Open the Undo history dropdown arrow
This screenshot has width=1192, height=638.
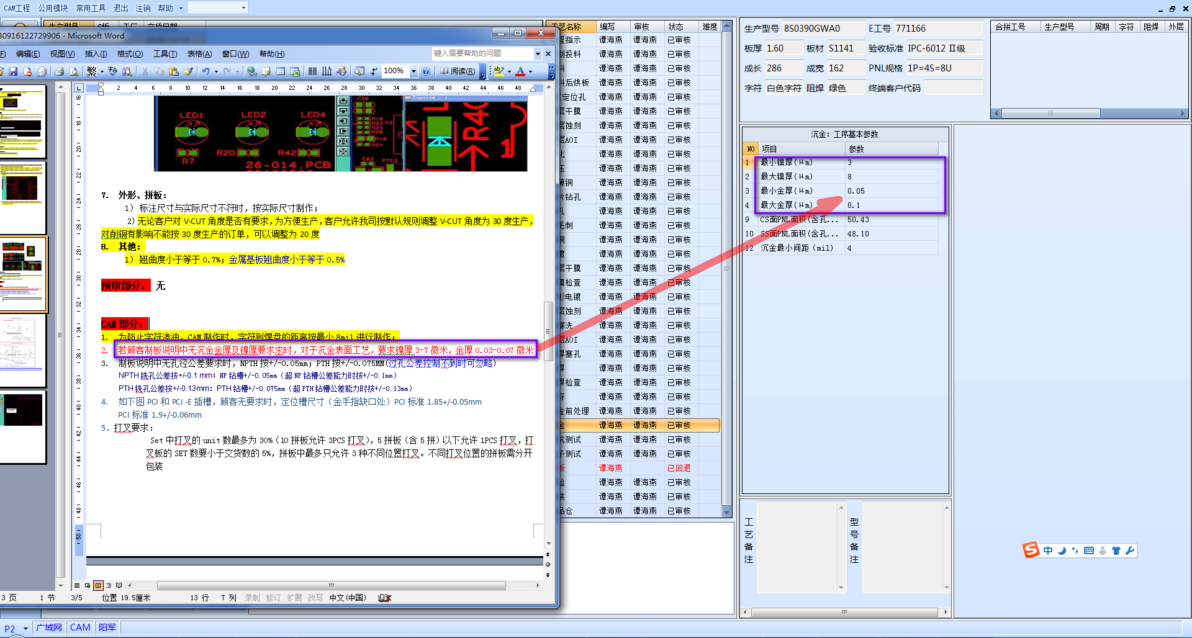(216, 72)
